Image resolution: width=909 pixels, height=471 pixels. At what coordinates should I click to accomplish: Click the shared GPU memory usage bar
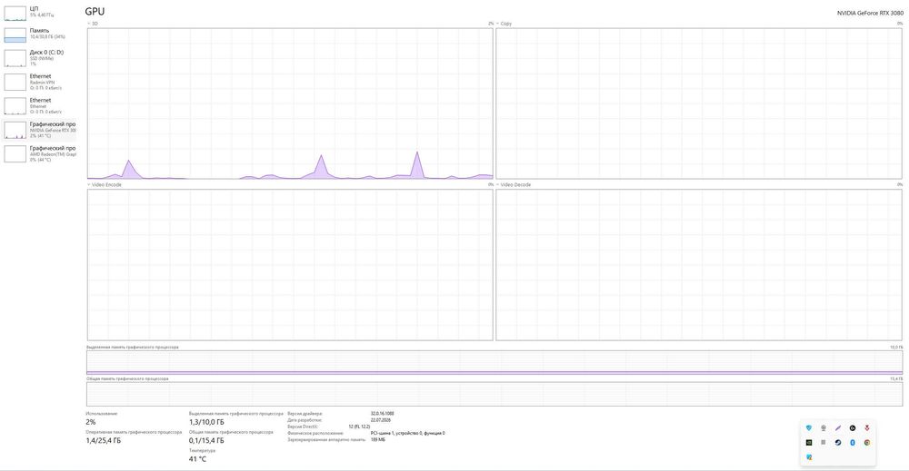(494, 394)
